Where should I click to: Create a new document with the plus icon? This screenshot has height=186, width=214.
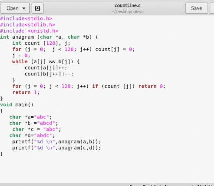coord(37,8)
